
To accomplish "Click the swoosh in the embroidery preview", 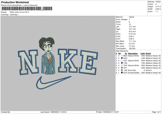I will (54, 83).
